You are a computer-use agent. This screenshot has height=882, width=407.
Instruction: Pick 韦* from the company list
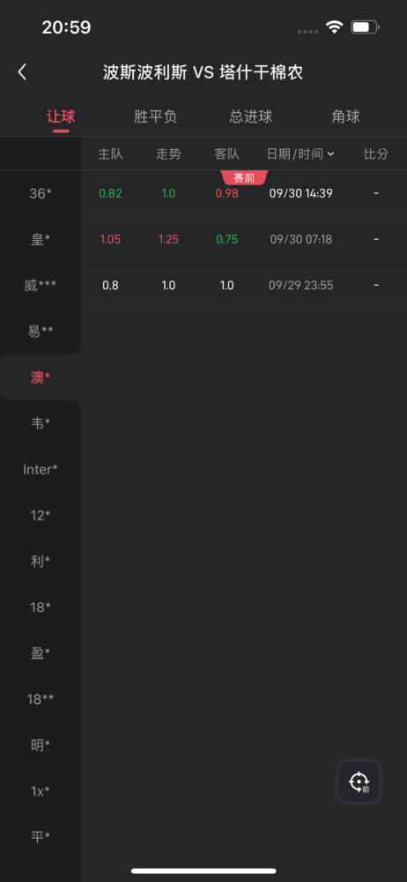(41, 423)
